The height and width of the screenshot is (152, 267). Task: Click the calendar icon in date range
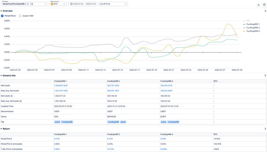[x=71, y=4]
